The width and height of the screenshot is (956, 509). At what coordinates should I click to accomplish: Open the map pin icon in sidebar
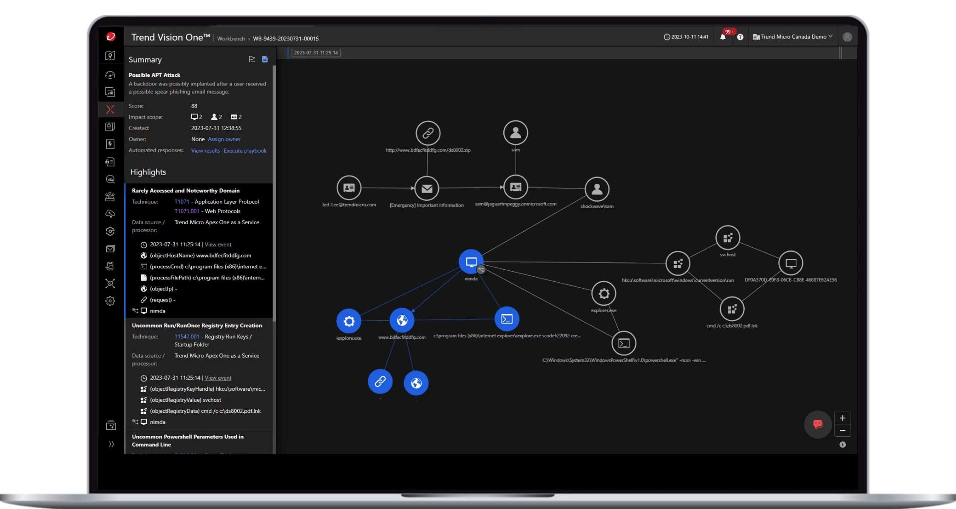tap(110, 56)
